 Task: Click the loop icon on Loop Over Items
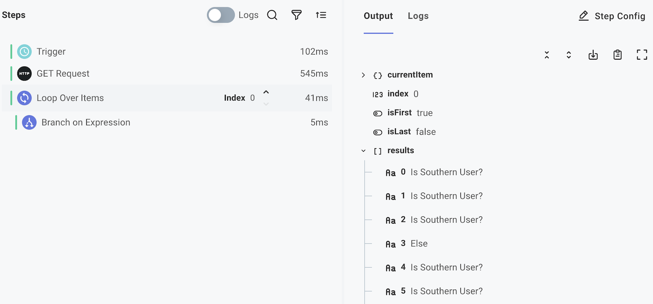(24, 97)
